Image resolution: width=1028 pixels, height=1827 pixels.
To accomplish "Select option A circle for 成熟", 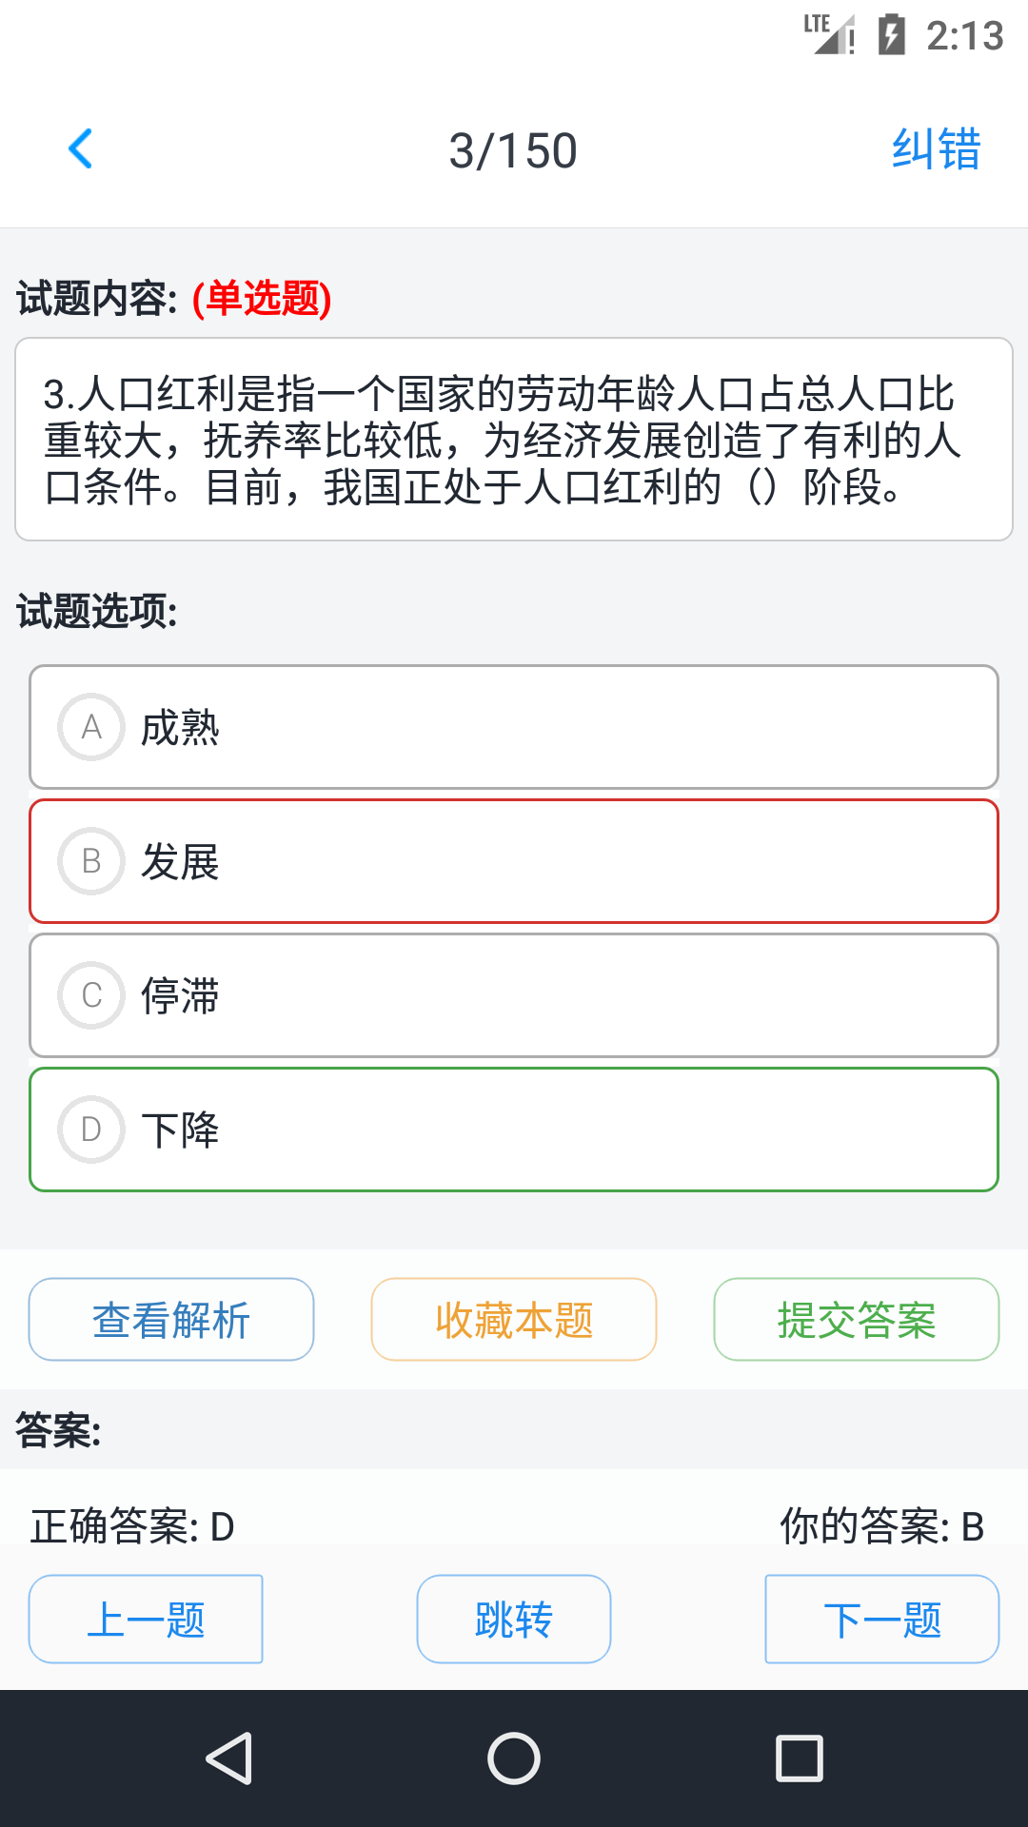I will [91, 727].
